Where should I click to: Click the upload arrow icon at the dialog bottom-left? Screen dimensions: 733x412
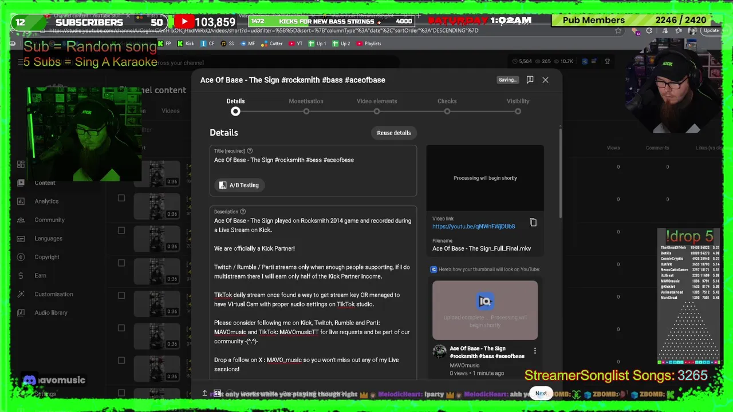point(204,393)
